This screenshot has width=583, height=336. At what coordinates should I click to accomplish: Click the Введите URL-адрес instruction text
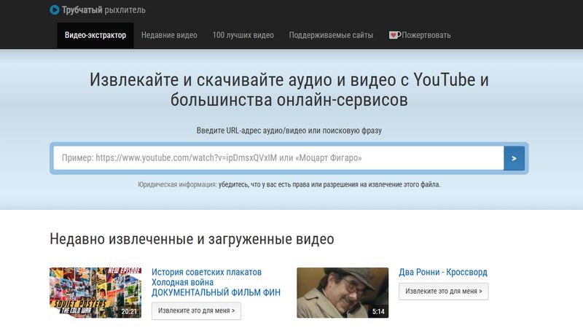click(x=289, y=130)
